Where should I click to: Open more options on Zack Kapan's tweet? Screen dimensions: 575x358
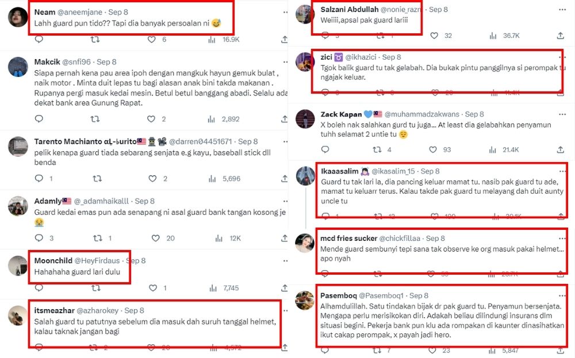[x=562, y=114]
